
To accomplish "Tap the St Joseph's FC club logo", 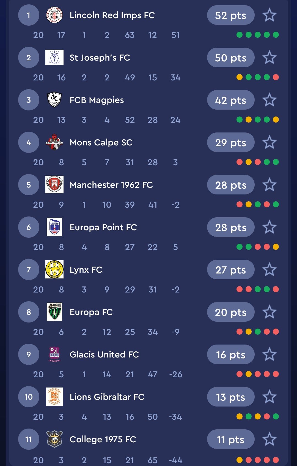I will tap(54, 57).
